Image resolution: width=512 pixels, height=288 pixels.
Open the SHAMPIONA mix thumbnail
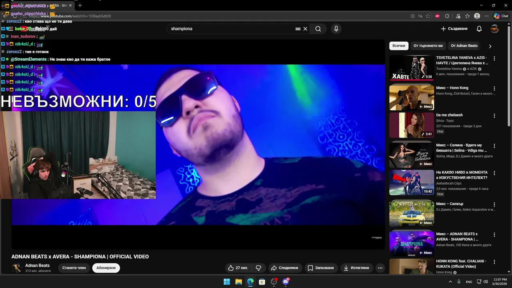pos(412,244)
